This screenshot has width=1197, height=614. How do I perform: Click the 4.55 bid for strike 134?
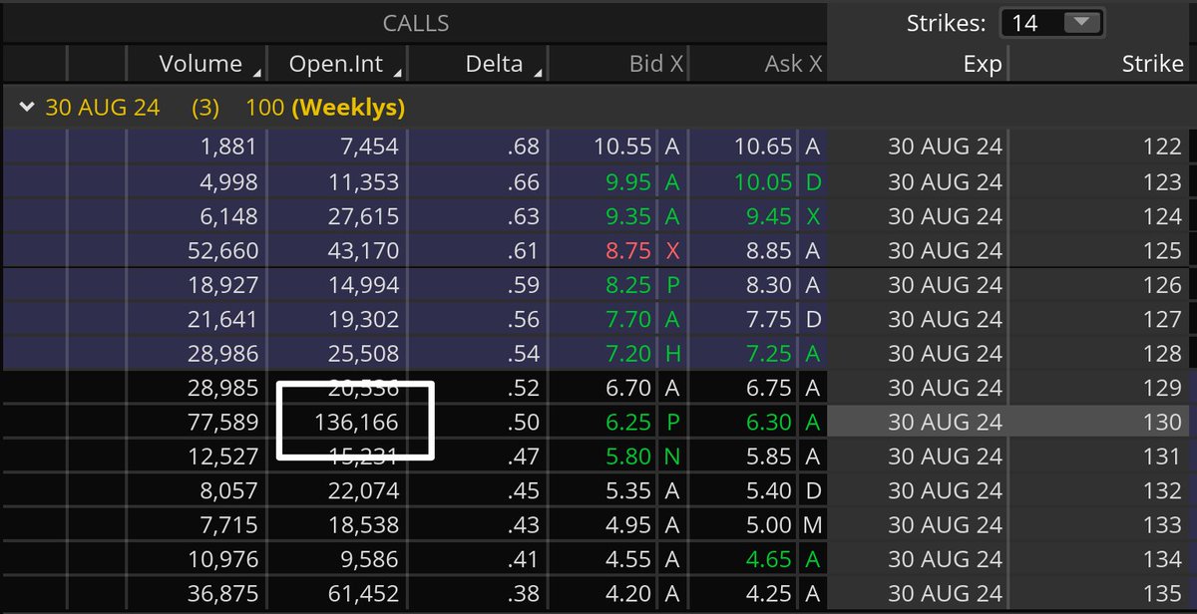(627, 560)
